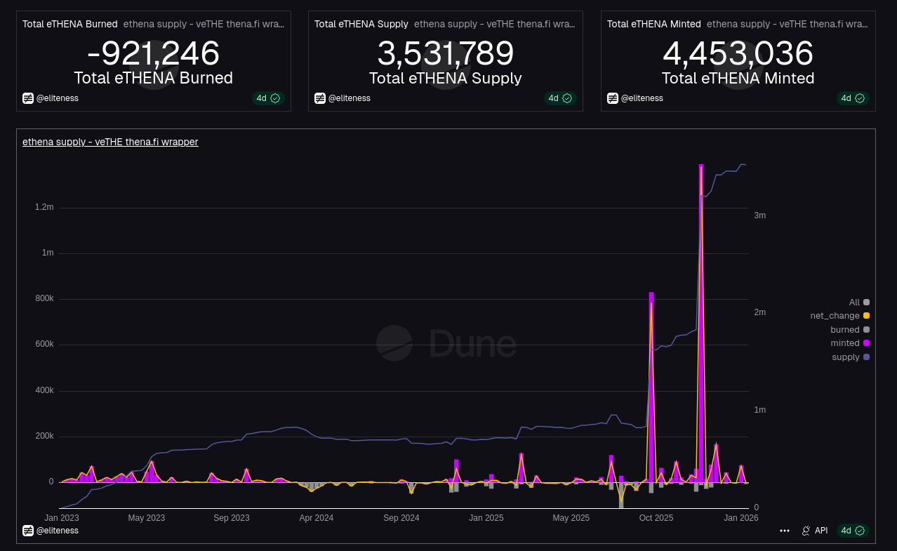Viewport: 897px width, 551px height.
Task: Click the 4d refresh badge on the Supply card
Action: point(559,98)
